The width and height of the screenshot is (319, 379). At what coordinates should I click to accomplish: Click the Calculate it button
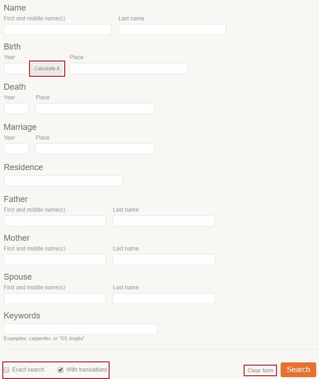[47, 68]
